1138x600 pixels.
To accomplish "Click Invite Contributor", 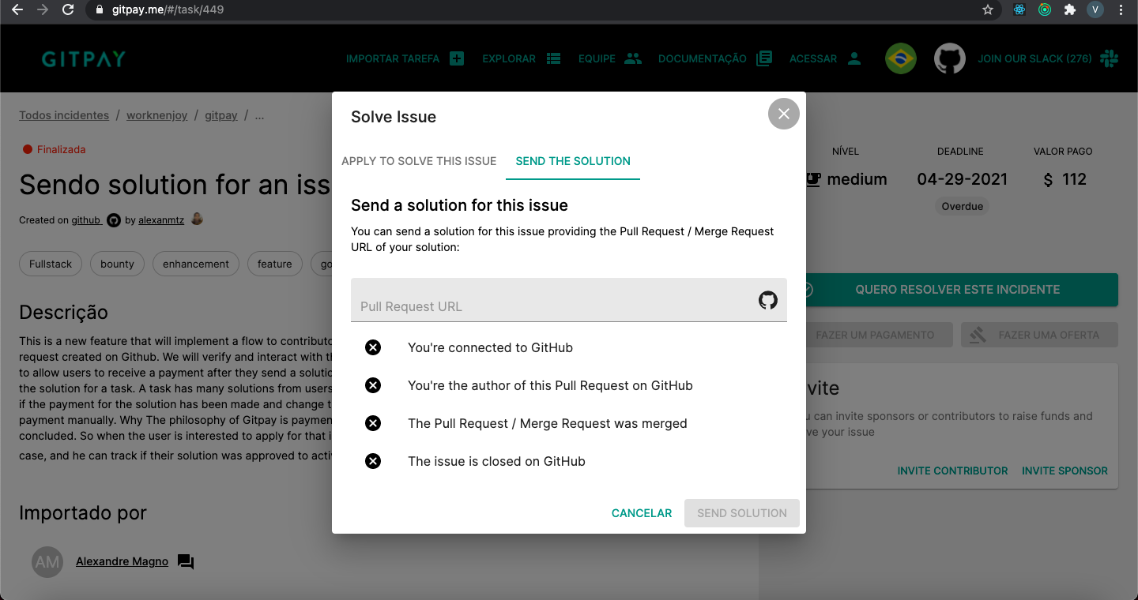I will [x=952, y=471].
